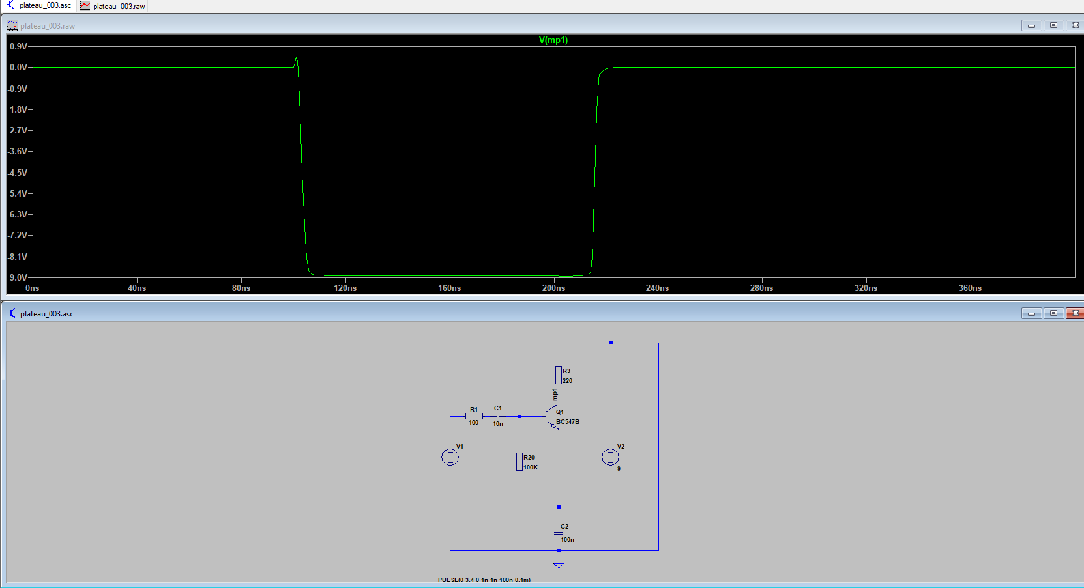Click the BC547B model label
This screenshot has width=1084, height=588.
(568, 422)
